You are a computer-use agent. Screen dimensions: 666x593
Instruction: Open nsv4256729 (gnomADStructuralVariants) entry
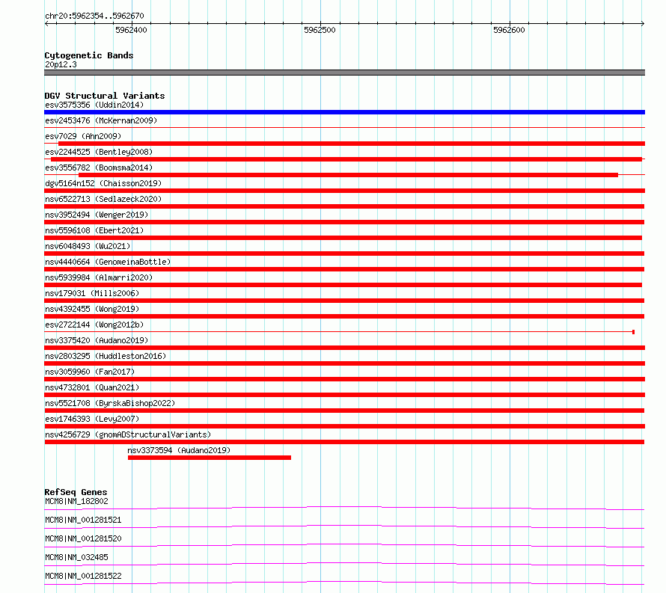coord(128,434)
